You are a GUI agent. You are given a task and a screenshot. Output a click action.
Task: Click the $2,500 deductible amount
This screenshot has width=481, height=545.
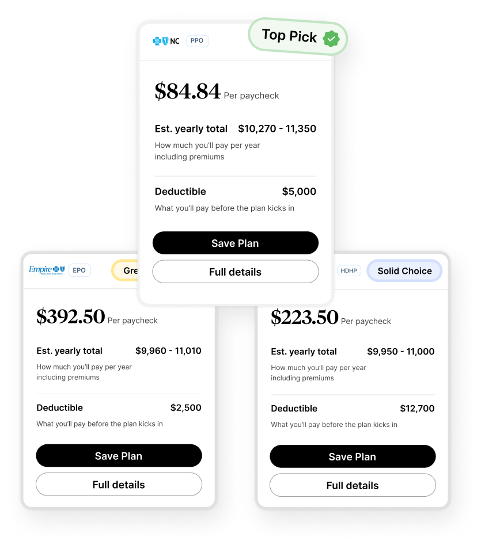tap(185, 408)
